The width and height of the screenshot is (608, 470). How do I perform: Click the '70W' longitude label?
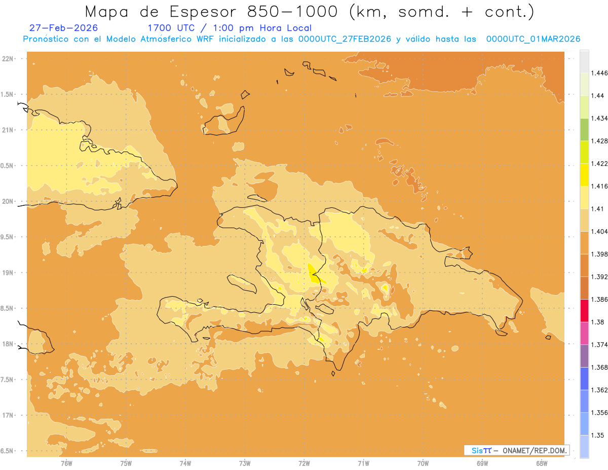(x=423, y=463)
